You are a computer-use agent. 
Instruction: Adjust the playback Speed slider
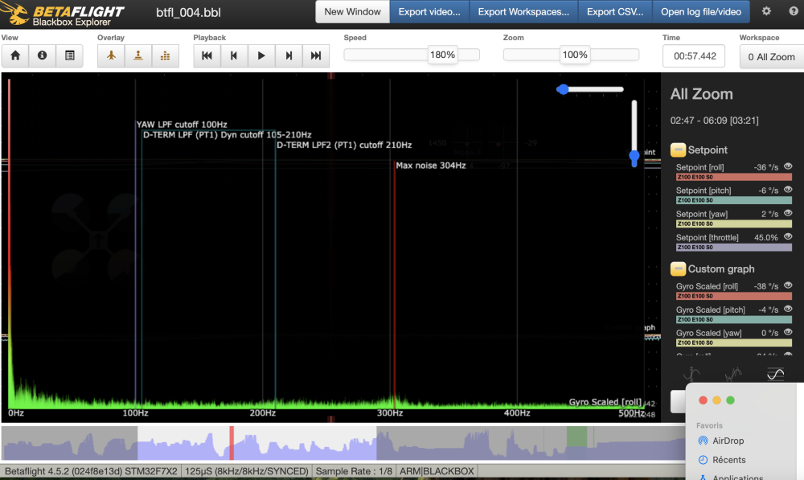(x=442, y=55)
